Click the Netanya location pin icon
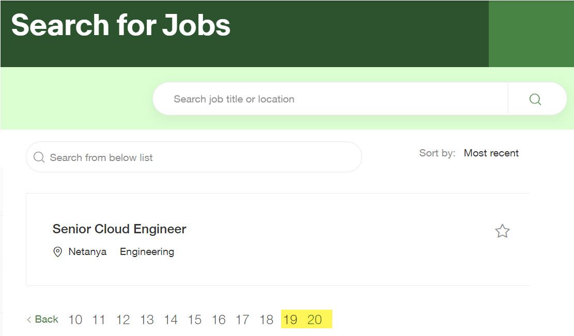This screenshot has height=336, width=574. coord(57,252)
